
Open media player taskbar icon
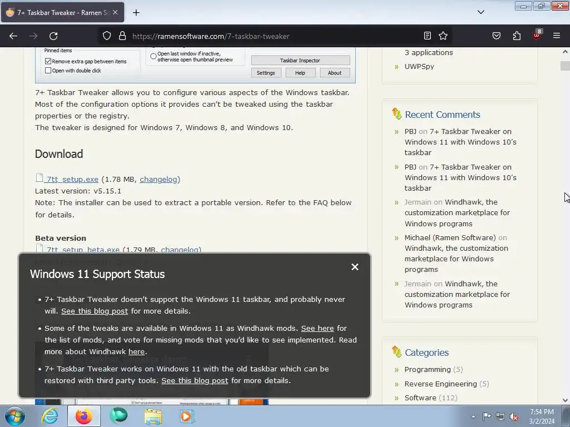point(188,416)
